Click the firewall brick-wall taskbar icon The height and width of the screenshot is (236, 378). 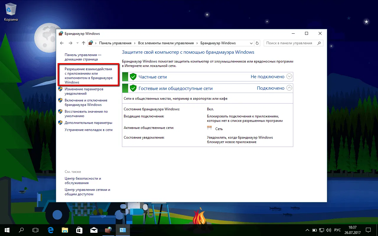coord(108,230)
